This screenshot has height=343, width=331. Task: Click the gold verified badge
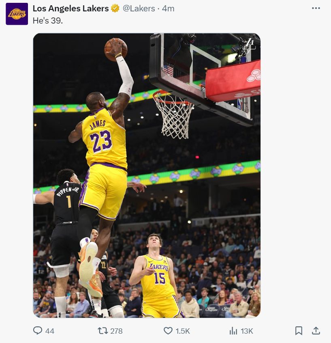(x=115, y=9)
